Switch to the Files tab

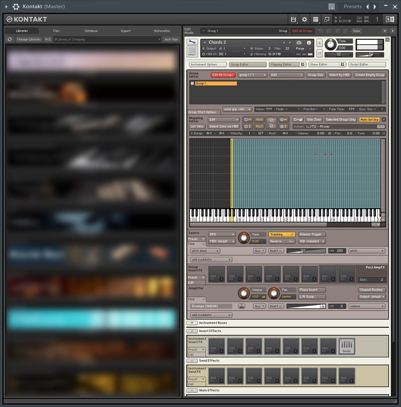pos(56,31)
